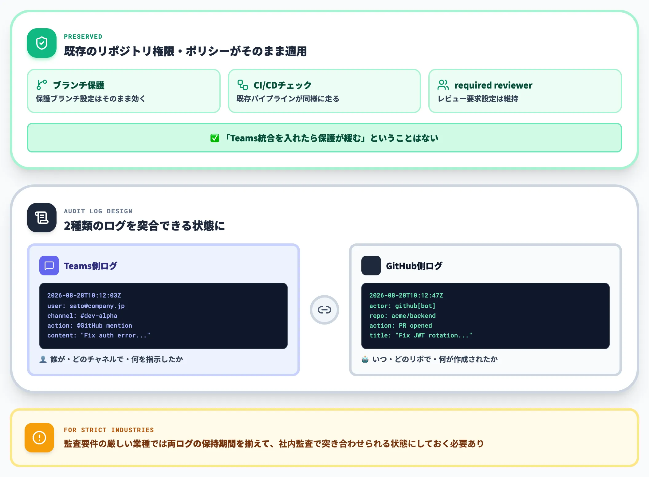Click the text 保護ブランチ設定はそのまま効く

coord(90,99)
